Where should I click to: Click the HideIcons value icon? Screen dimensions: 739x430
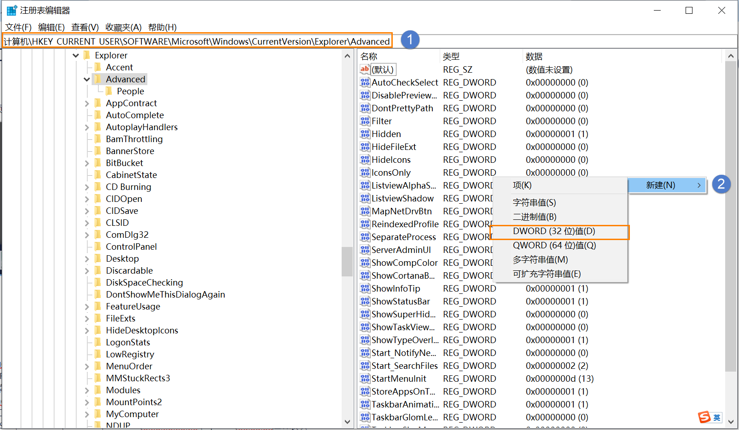[365, 160]
